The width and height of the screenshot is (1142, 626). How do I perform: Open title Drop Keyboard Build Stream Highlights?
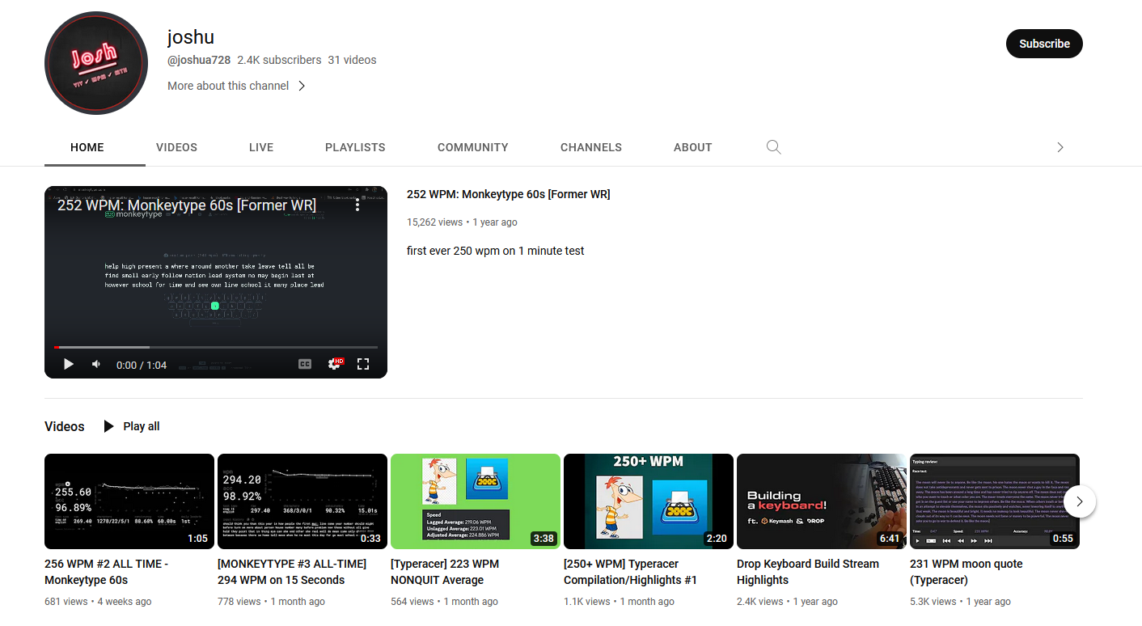(808, 572)
